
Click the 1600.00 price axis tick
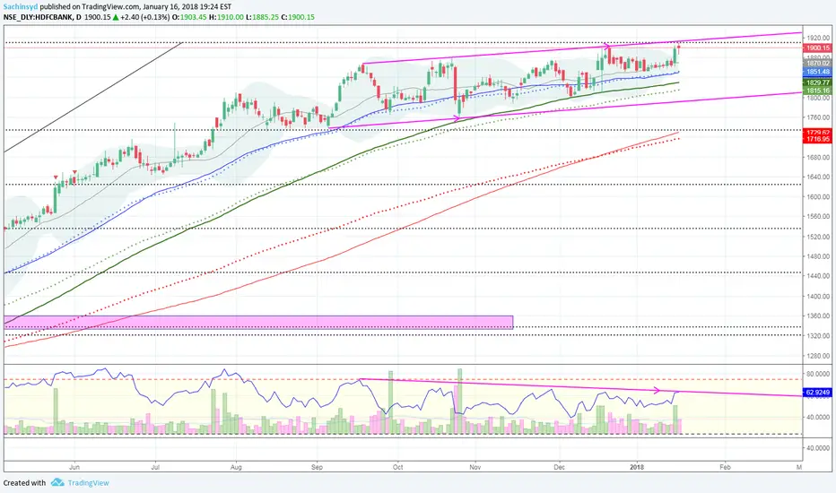coord(818,196)
